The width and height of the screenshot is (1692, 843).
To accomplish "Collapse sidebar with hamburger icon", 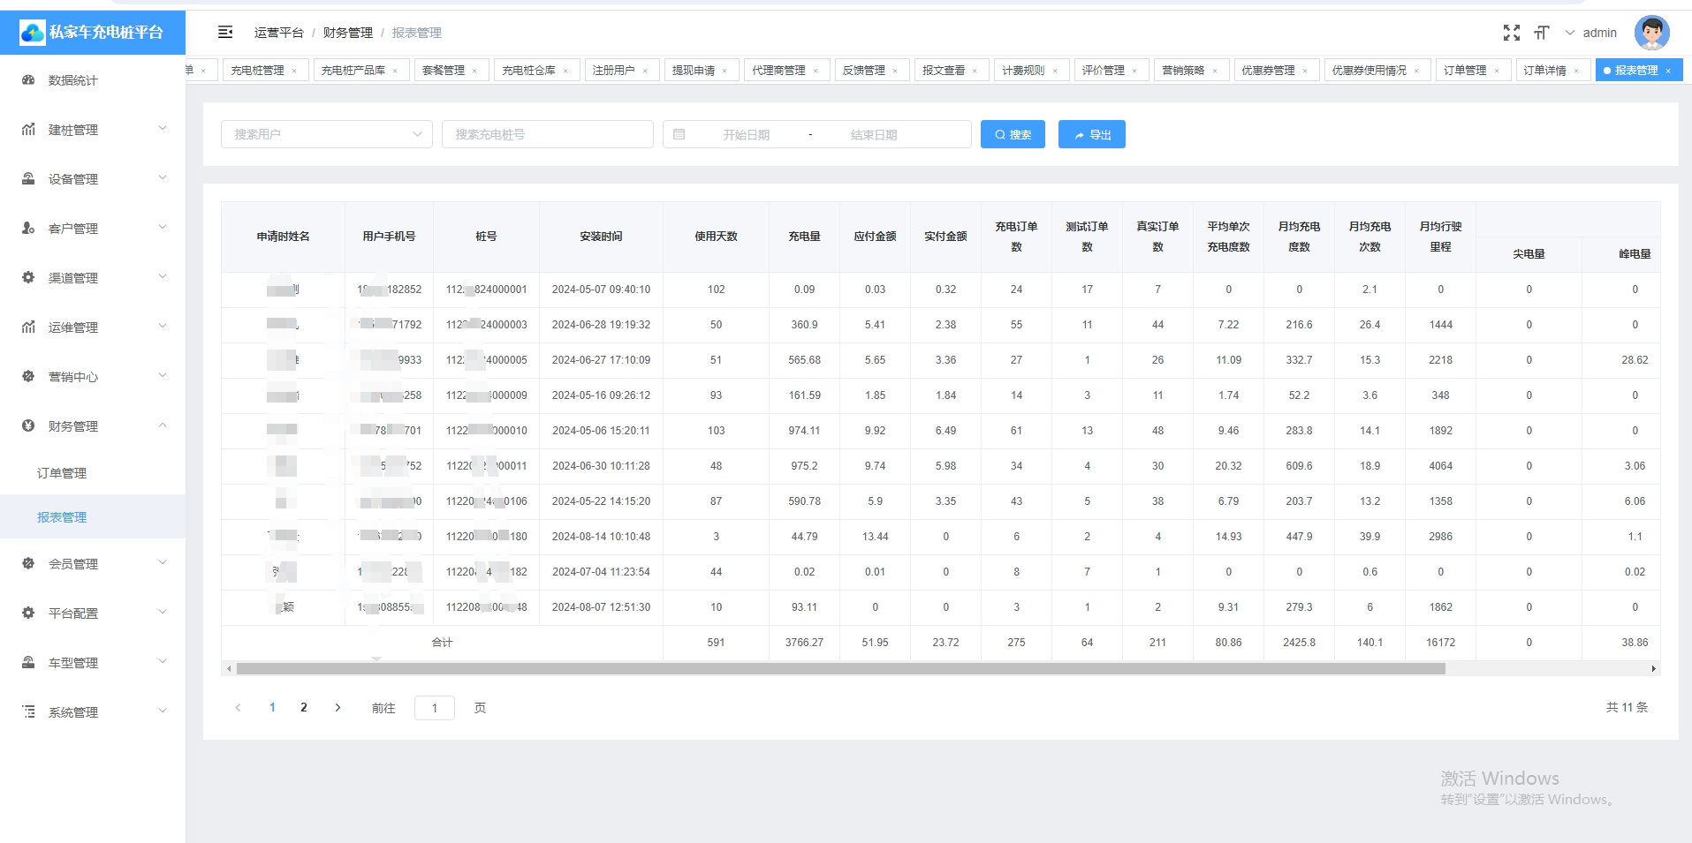I will (225, 33).
